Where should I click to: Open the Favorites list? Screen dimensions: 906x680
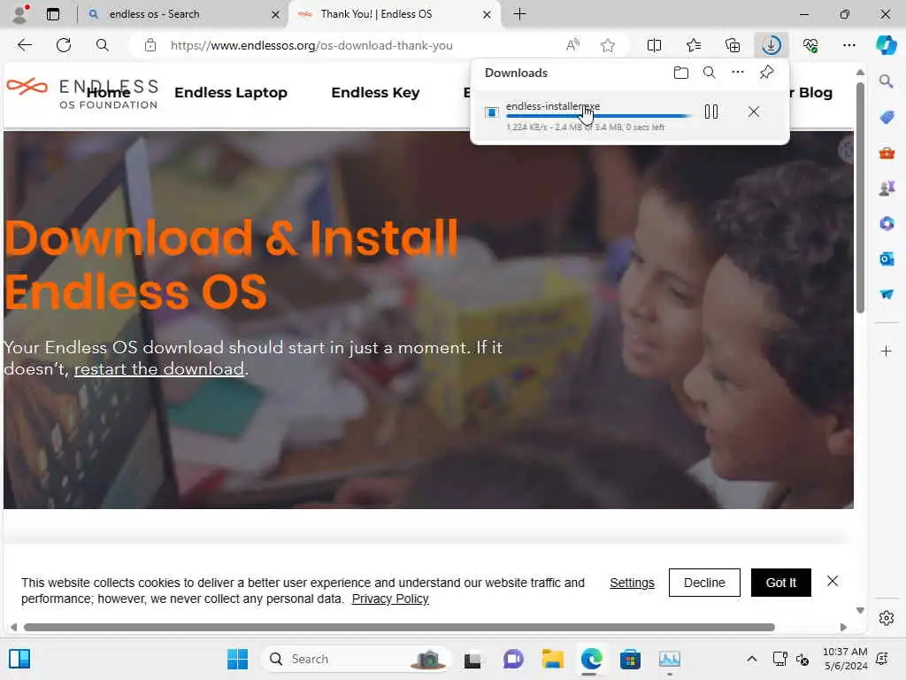[694, 45]
